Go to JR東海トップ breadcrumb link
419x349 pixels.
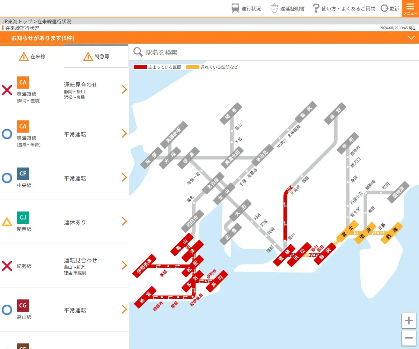(17, 21)
